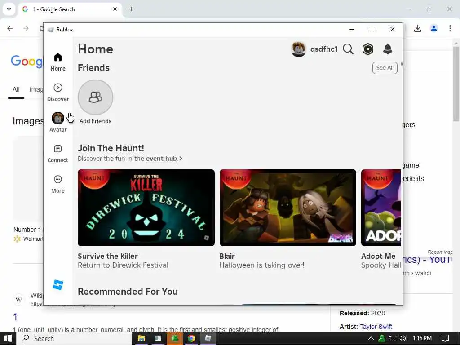Open the Windows Start menu

pyautogui.click(x=8, y=338)
